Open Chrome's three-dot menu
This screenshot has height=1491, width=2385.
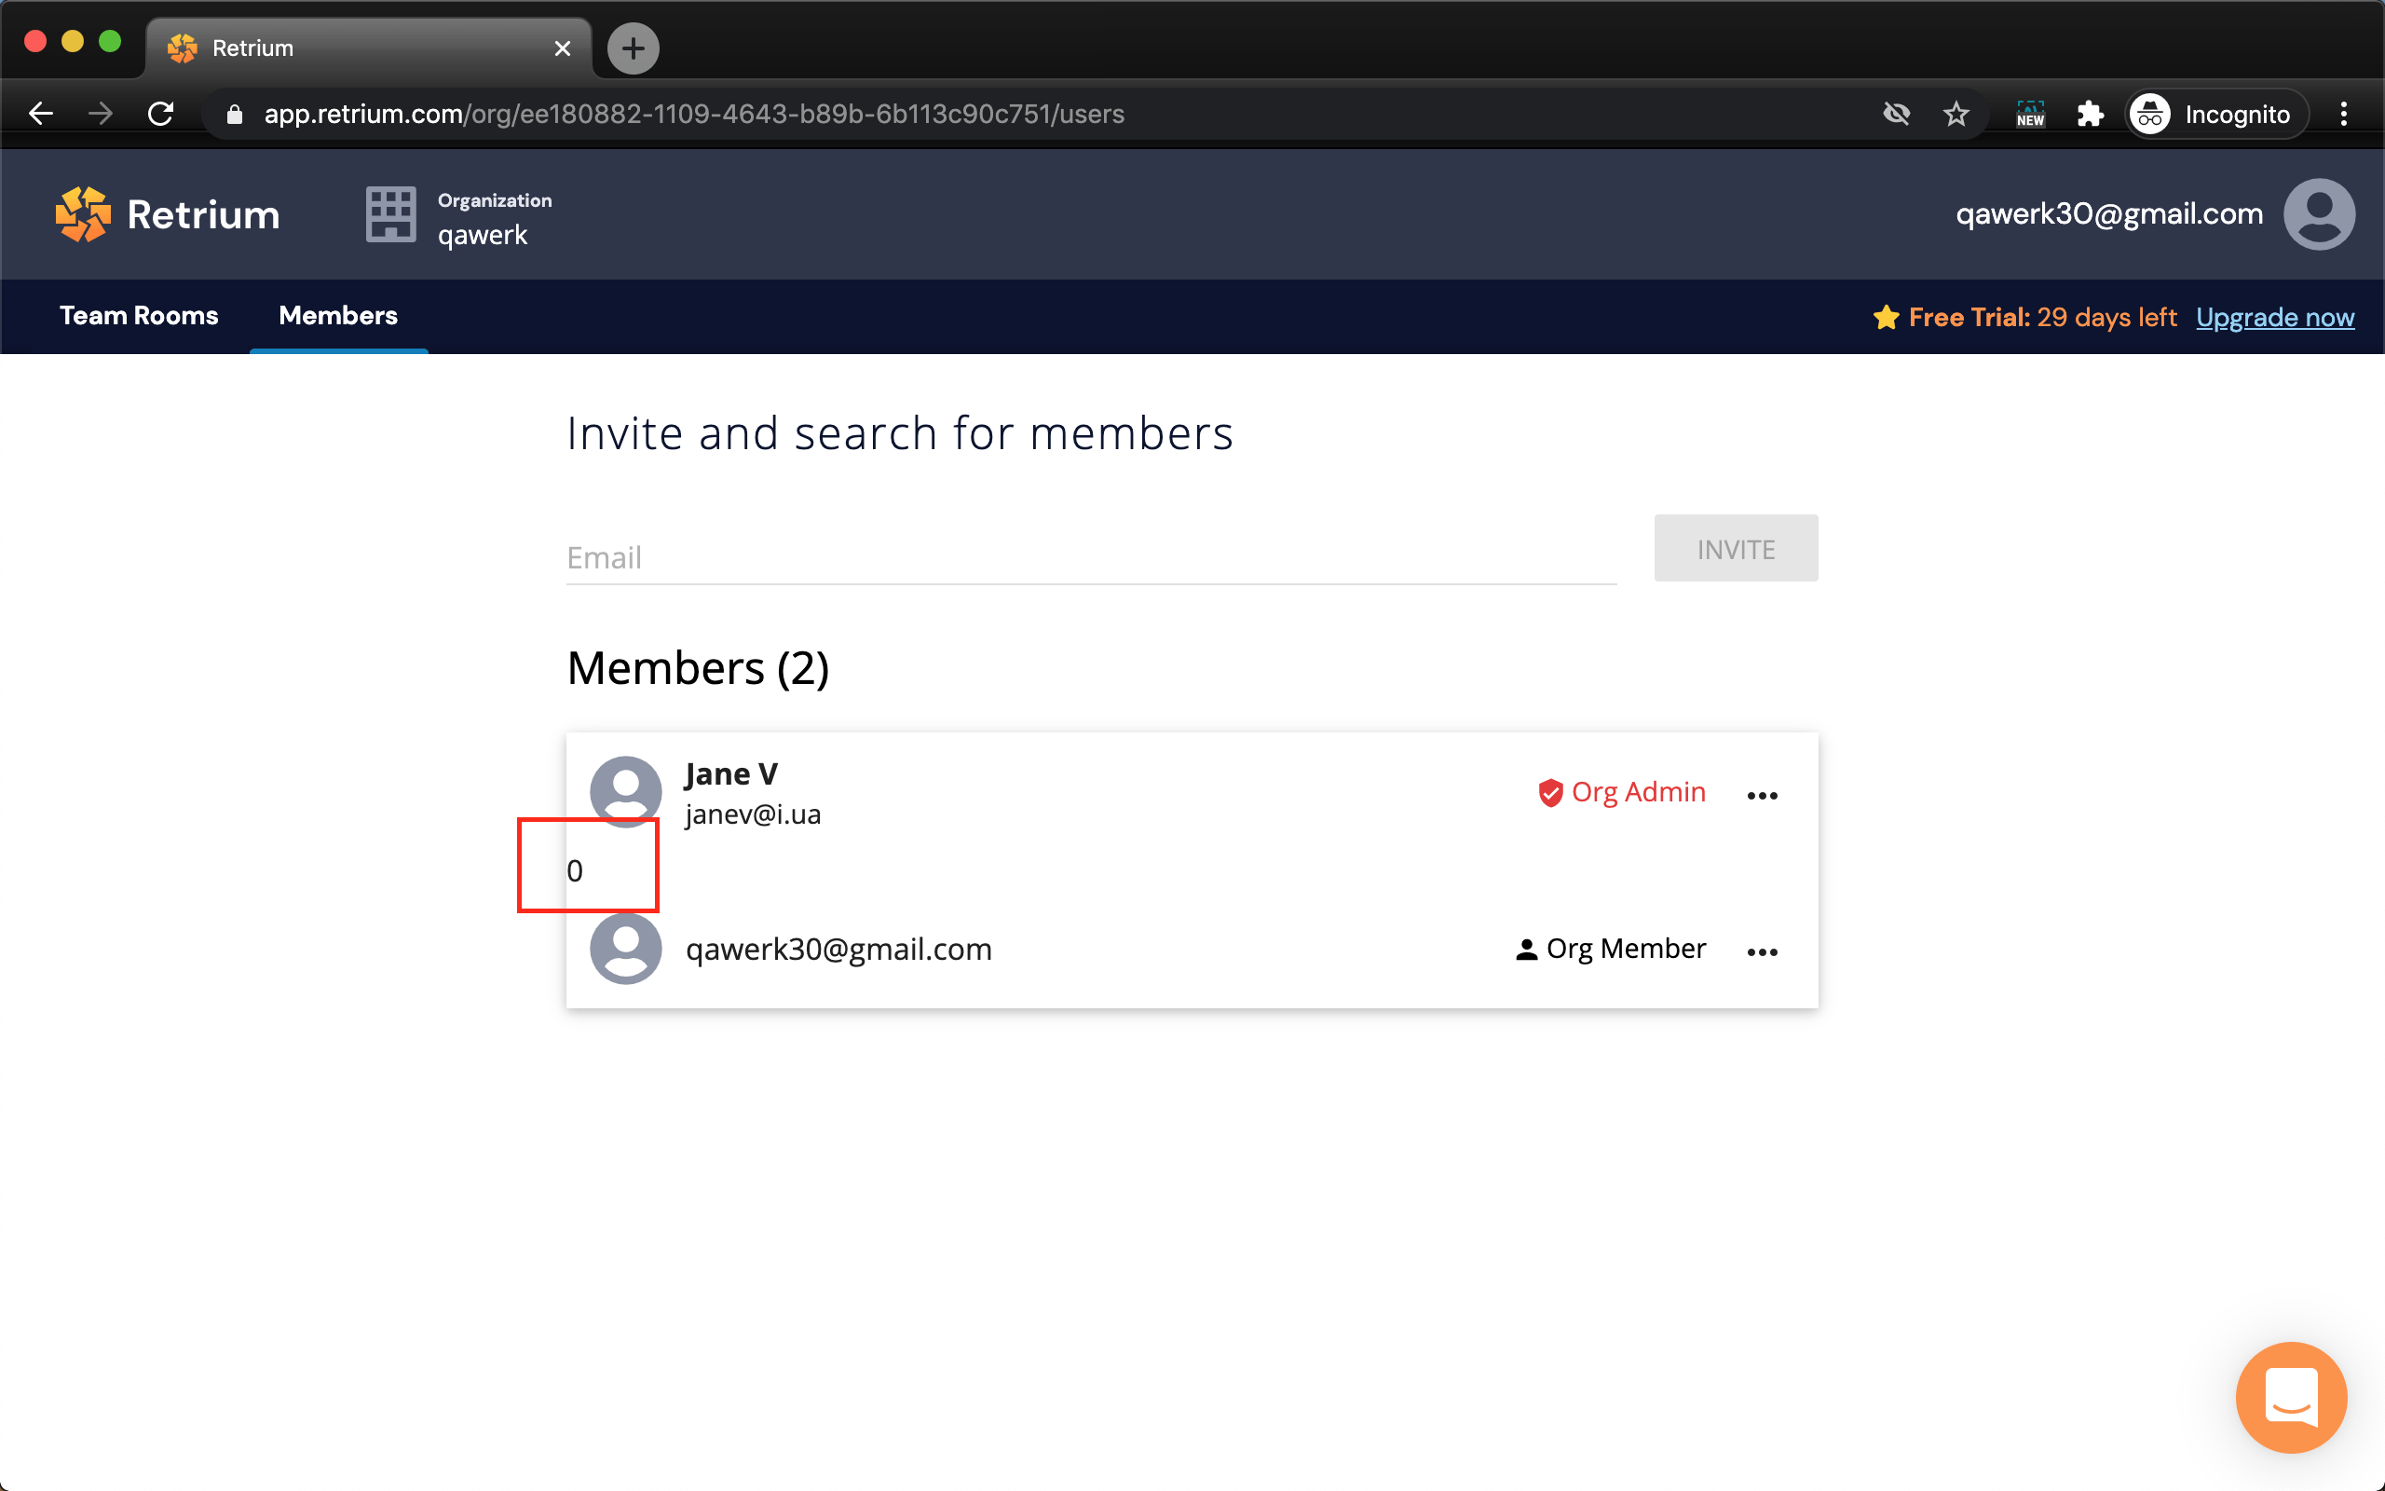click(2344, 115)
